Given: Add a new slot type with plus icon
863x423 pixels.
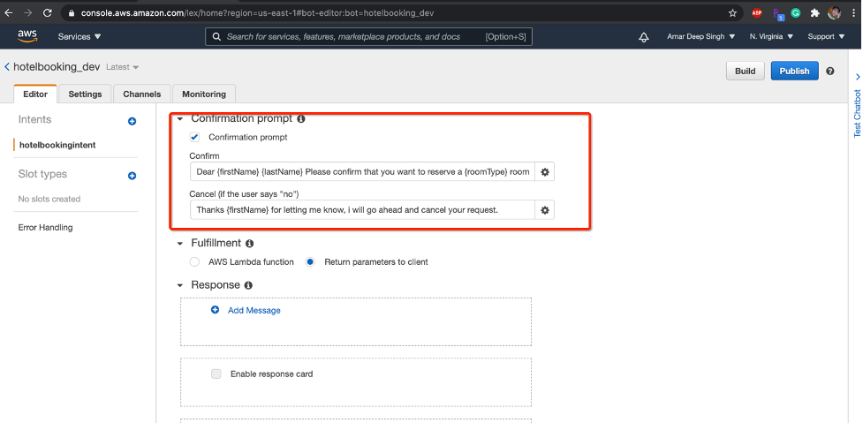Looking at the screenshot, I should click(x=132, y=176).
